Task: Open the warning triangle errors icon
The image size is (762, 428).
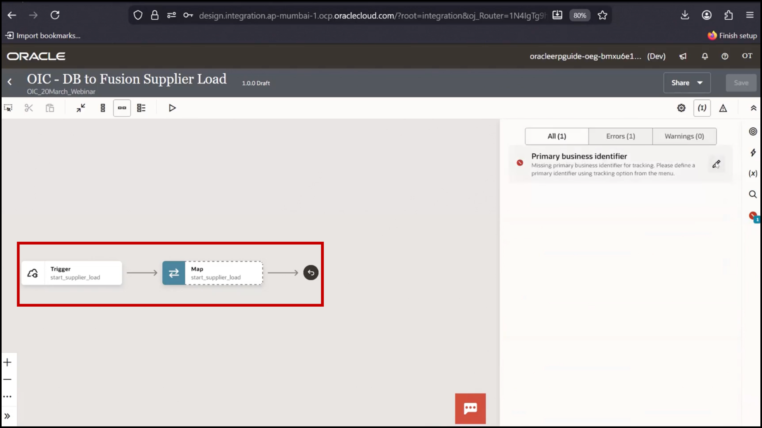Action: (723, 108)
